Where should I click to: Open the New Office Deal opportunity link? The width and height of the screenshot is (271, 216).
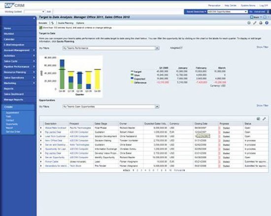tap(53, 141)
